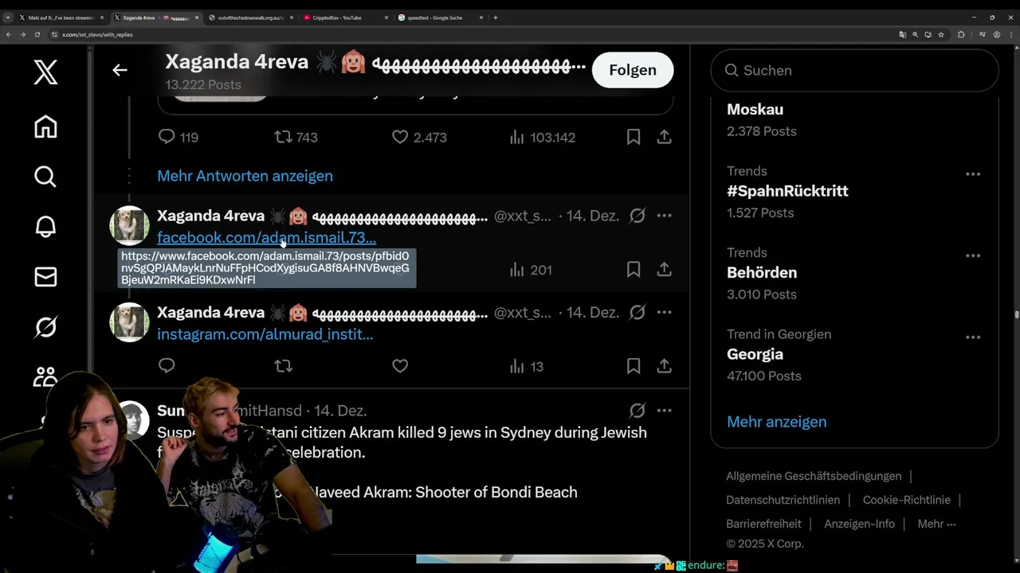The width and height of the screenshot is (1020, 573).
Task: Close the Xaganda 4reva tab
Action: 197,18
